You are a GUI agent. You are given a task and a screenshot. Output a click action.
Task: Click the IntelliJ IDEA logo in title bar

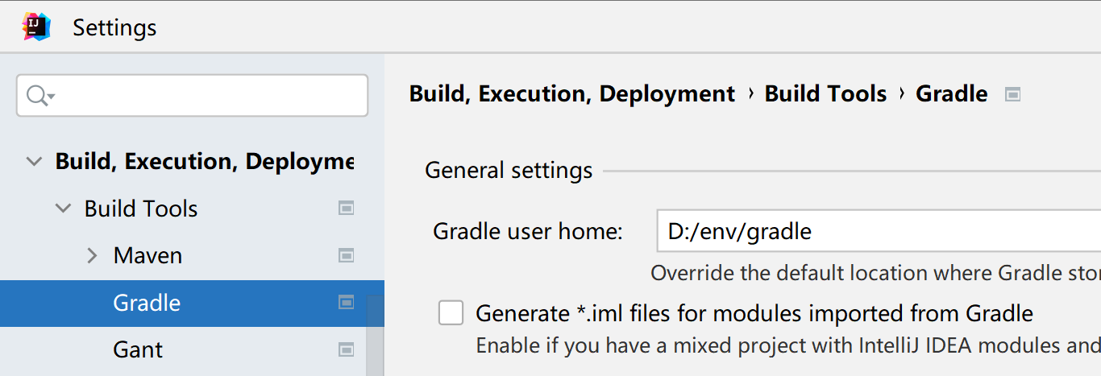pos(36,27)
